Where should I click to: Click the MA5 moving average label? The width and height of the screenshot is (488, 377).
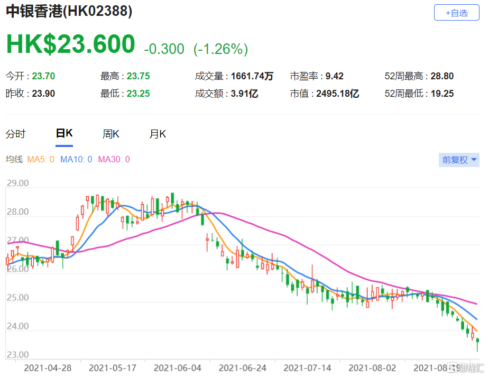41,159
